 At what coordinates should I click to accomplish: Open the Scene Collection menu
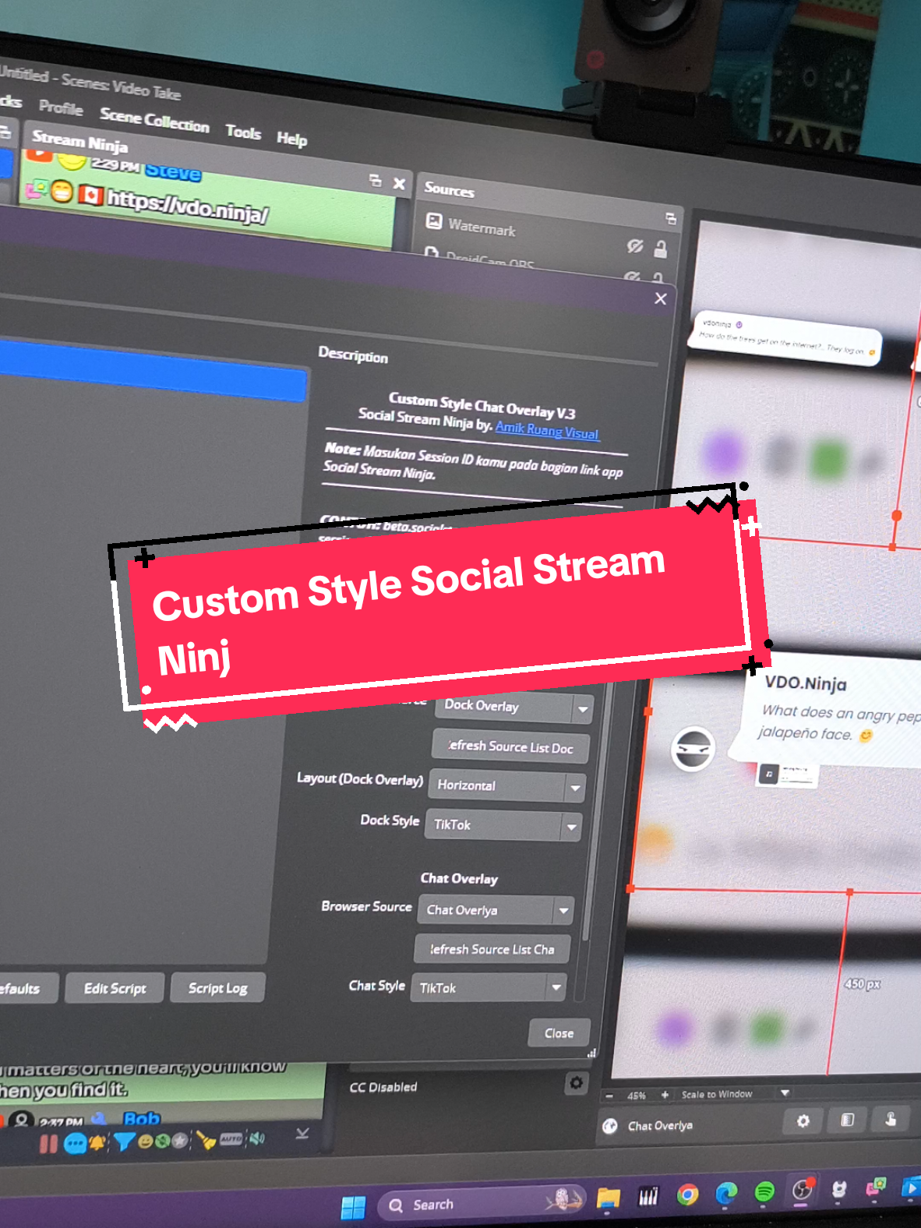tap(154, 120)
